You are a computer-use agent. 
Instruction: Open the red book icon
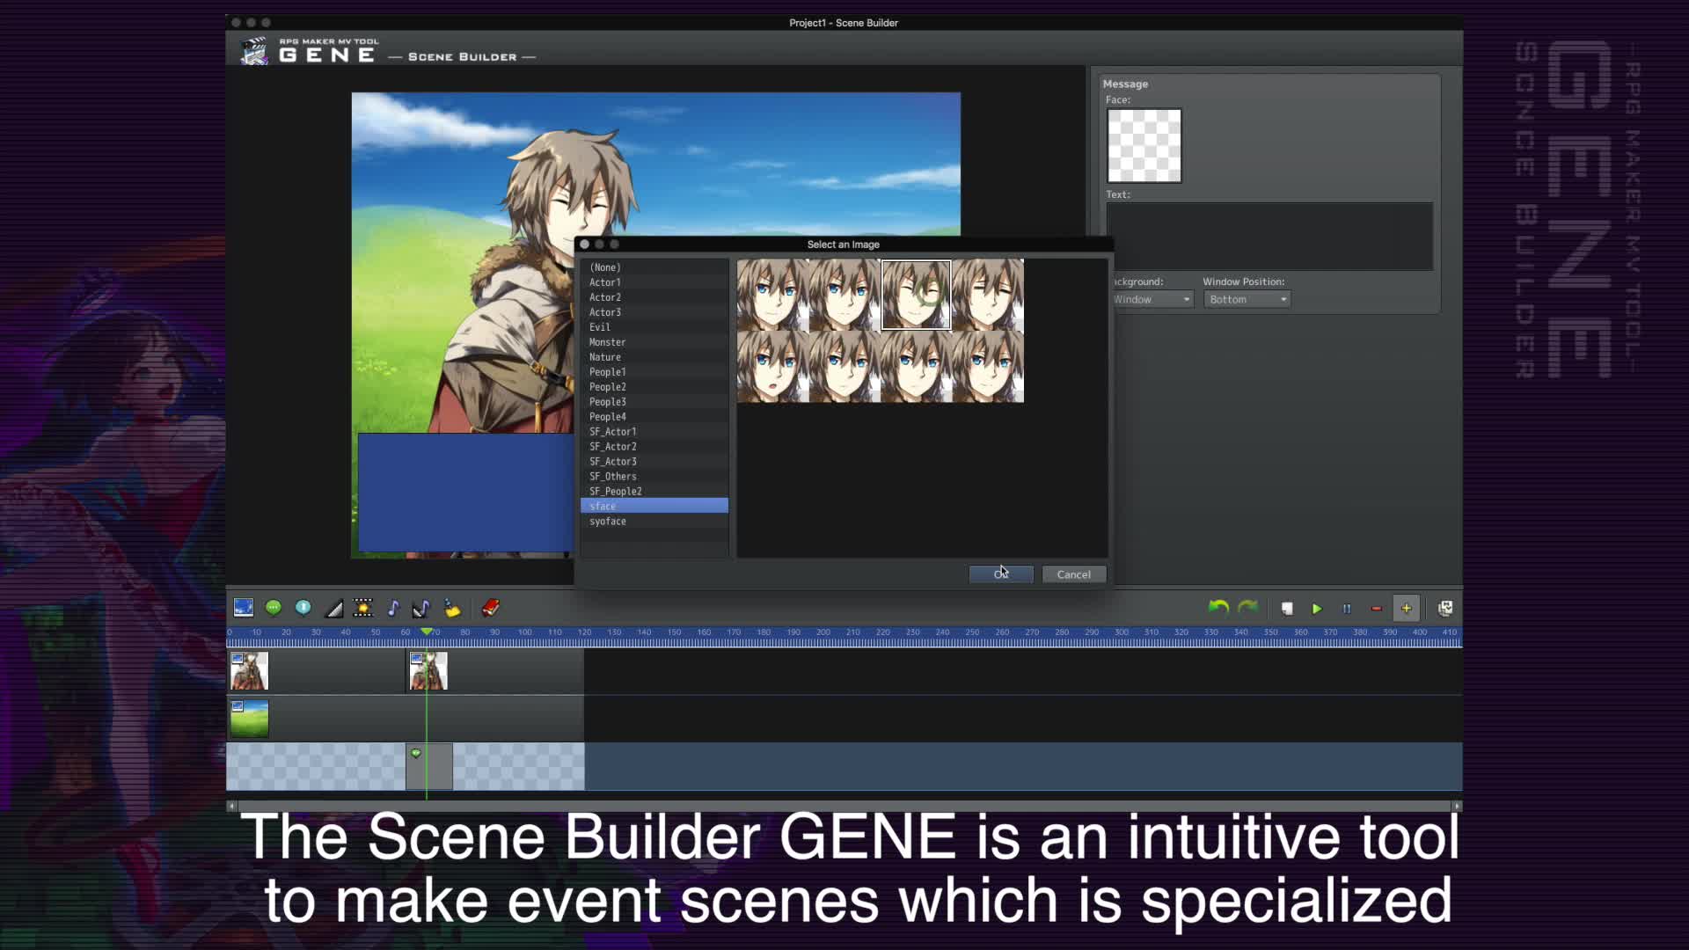[x=491, y=608]
